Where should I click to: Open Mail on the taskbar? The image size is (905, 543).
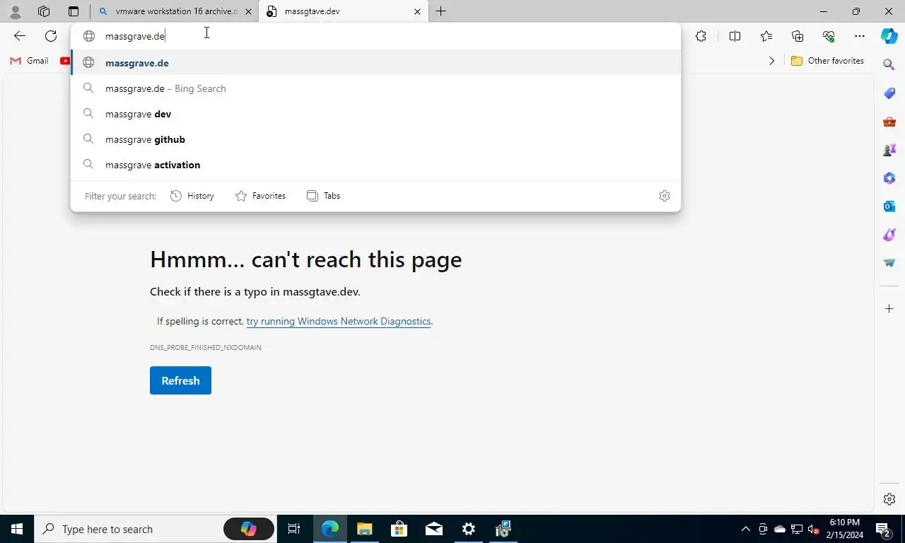(434, 529)
